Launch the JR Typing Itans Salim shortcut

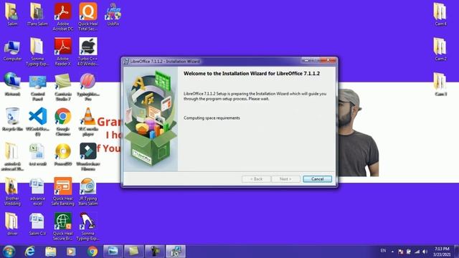[87, 191]
